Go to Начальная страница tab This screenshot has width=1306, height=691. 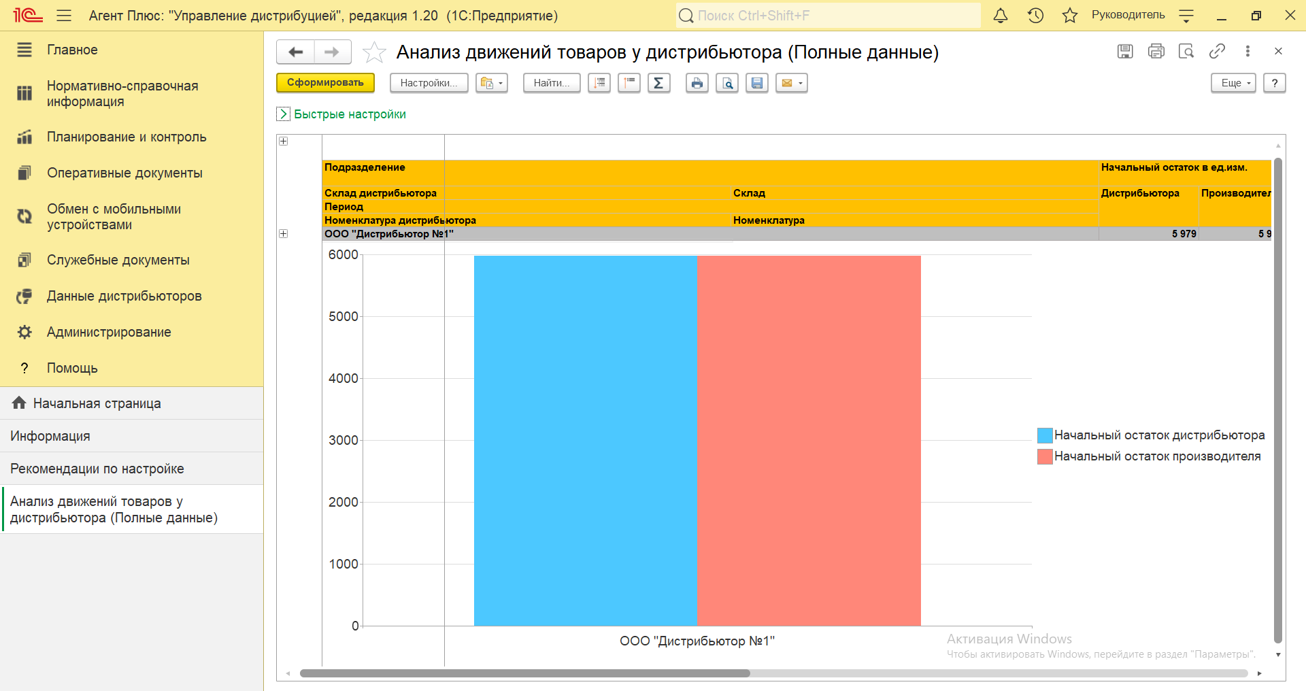131,403
